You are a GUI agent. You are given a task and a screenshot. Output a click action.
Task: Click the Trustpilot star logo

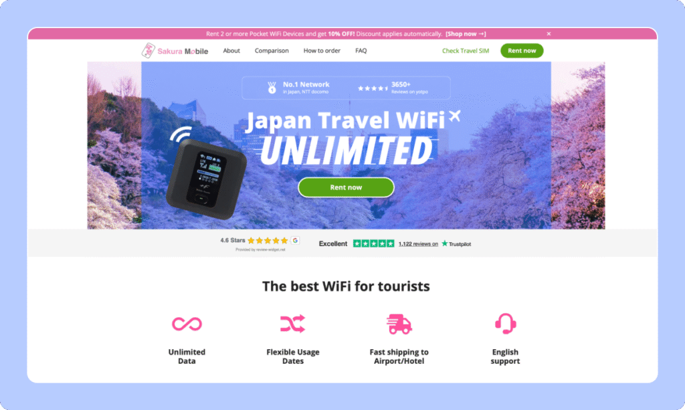[x=445, y=243]
